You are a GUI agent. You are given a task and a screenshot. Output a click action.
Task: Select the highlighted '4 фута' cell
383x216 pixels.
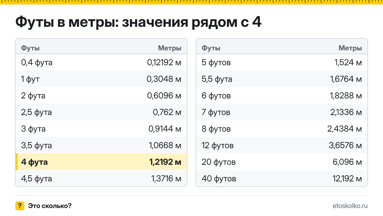(x=34, y=162)
